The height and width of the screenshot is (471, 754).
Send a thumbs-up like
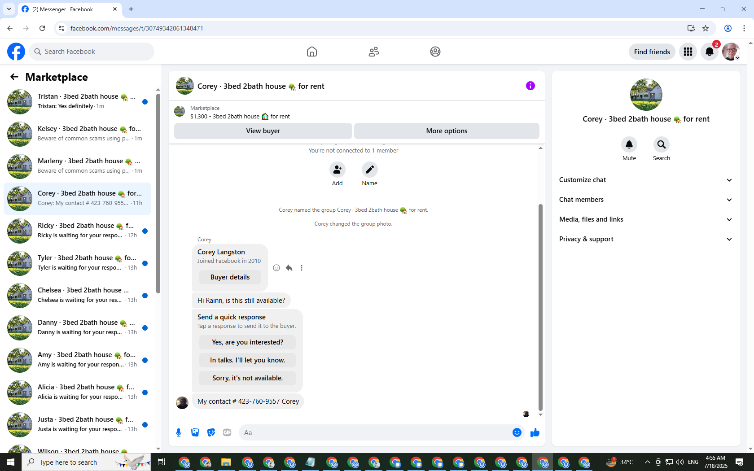(535, 432)
